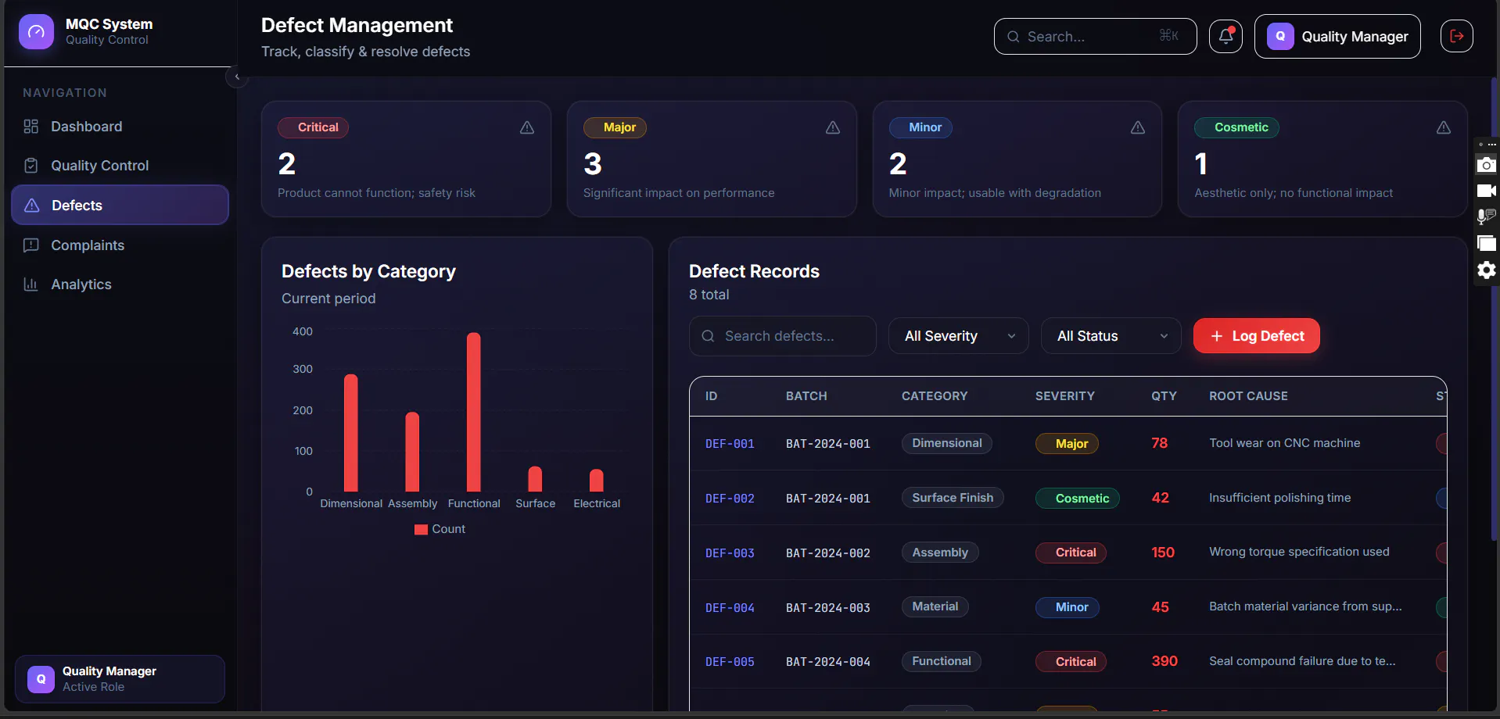Click the page vertical scrollbar
Image resolution: width=1500 pixels, height=719 pixels.
[1495, 309]
